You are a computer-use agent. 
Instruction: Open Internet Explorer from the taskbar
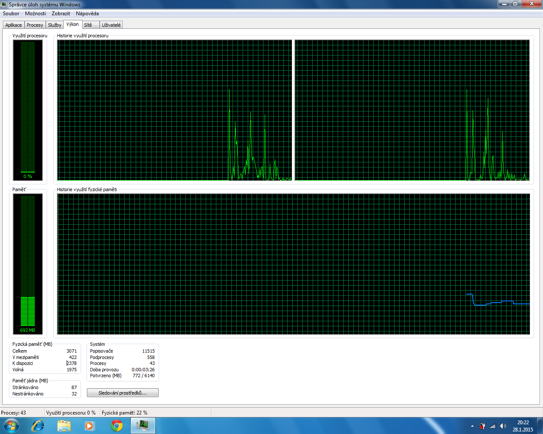38,426
